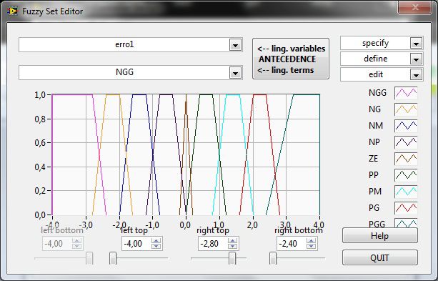Open the define menu
The height and width of the screenshot is (281, 438).
pos(417,59)
